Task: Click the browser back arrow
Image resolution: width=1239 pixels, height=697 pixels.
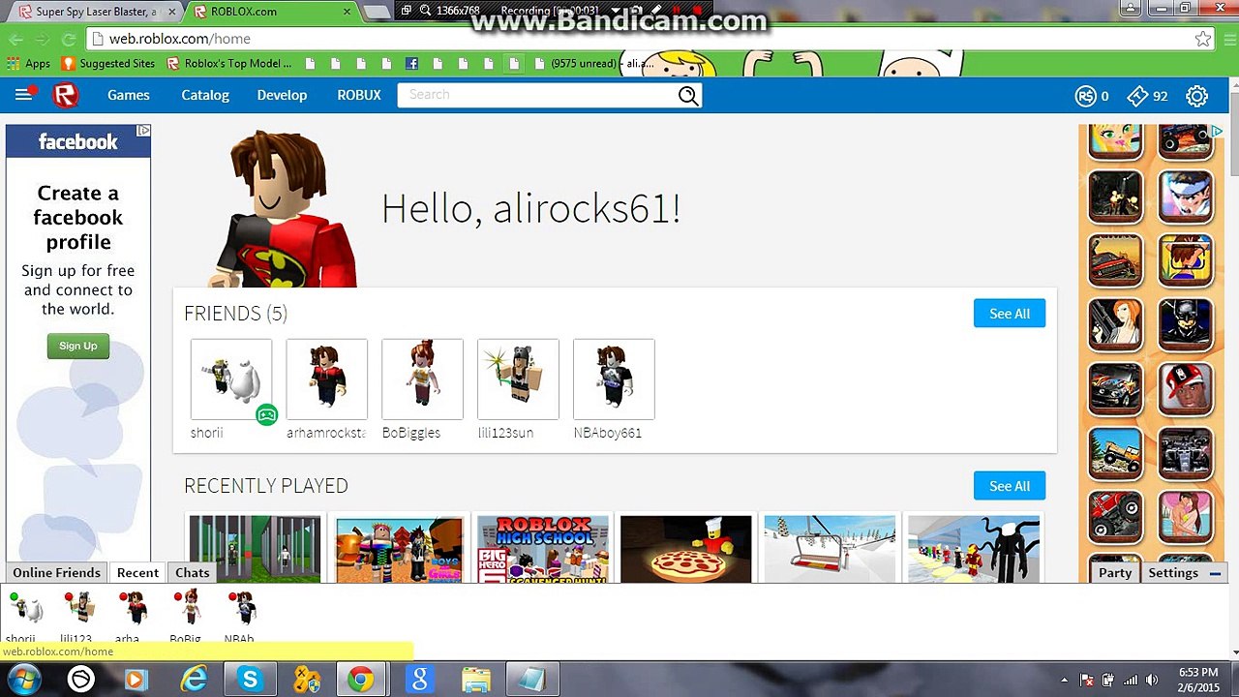Action: tap(15, 39)
